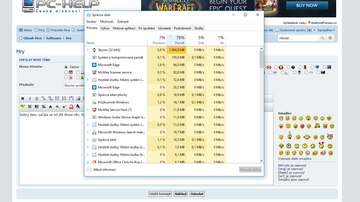Image resolution: width=360 pixels, height=202 pixels.
Task: Open the Sandalfon user dropdown
Action: (326, 30)
